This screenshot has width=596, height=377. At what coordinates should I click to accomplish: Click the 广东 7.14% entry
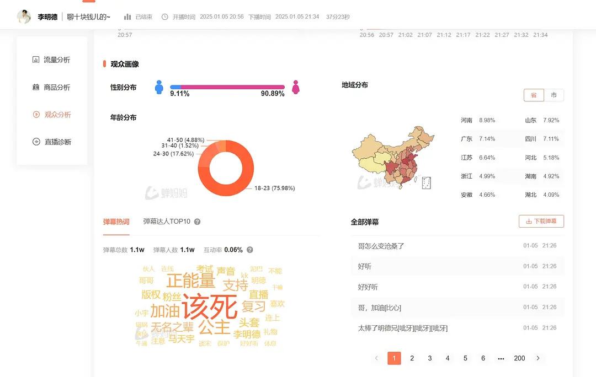478,139
